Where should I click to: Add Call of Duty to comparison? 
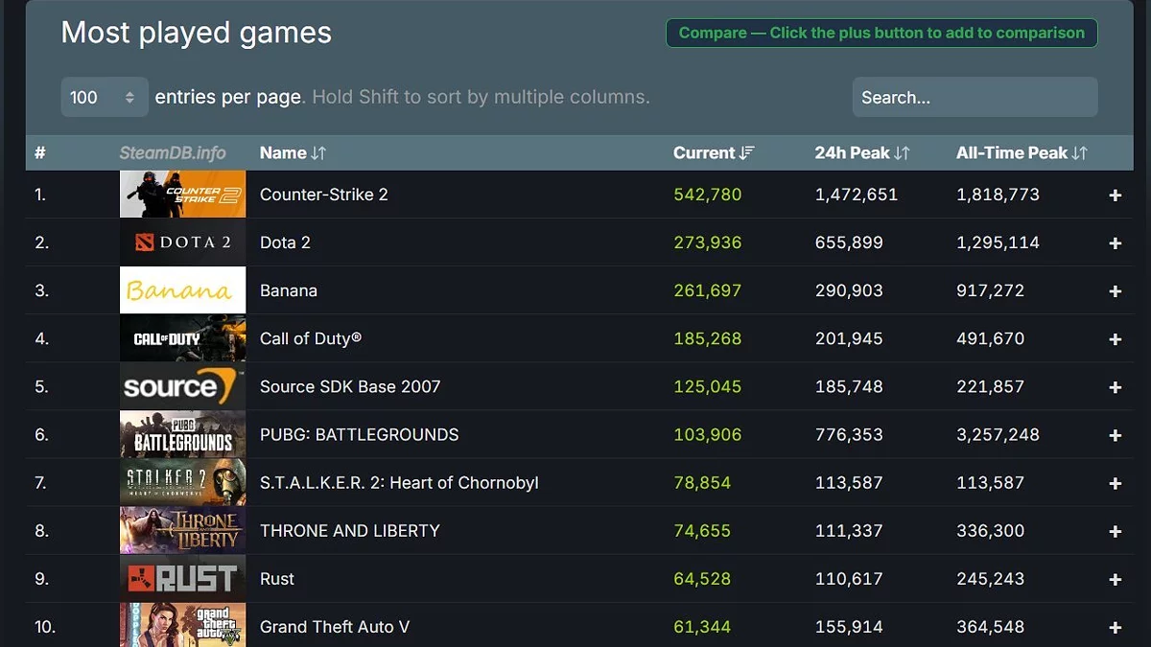point(1115,339)
